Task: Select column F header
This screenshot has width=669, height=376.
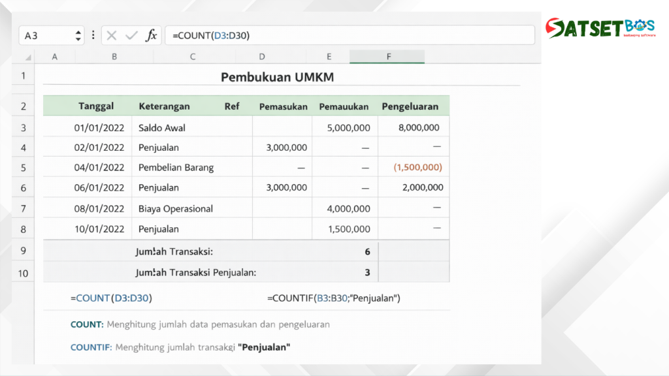Action: click(388, 57)
